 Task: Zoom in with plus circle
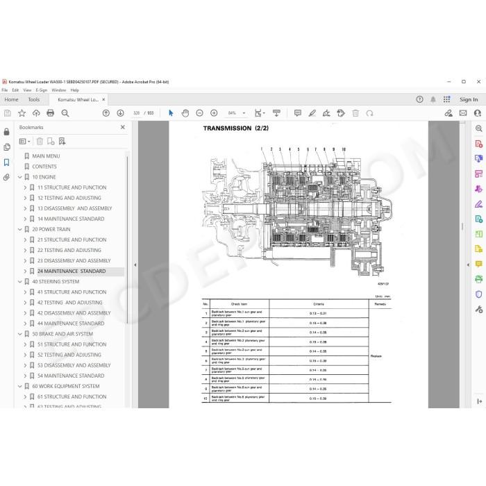214,113
